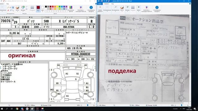Image resolution: width=198 pixels, height=111 pixels.
Task: Switch to Paint on the taskbar
Action: click(x=32, y=109)
